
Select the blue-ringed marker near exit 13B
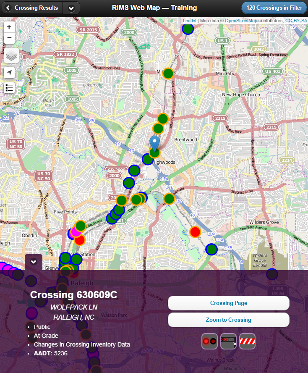tap(211, 250)
